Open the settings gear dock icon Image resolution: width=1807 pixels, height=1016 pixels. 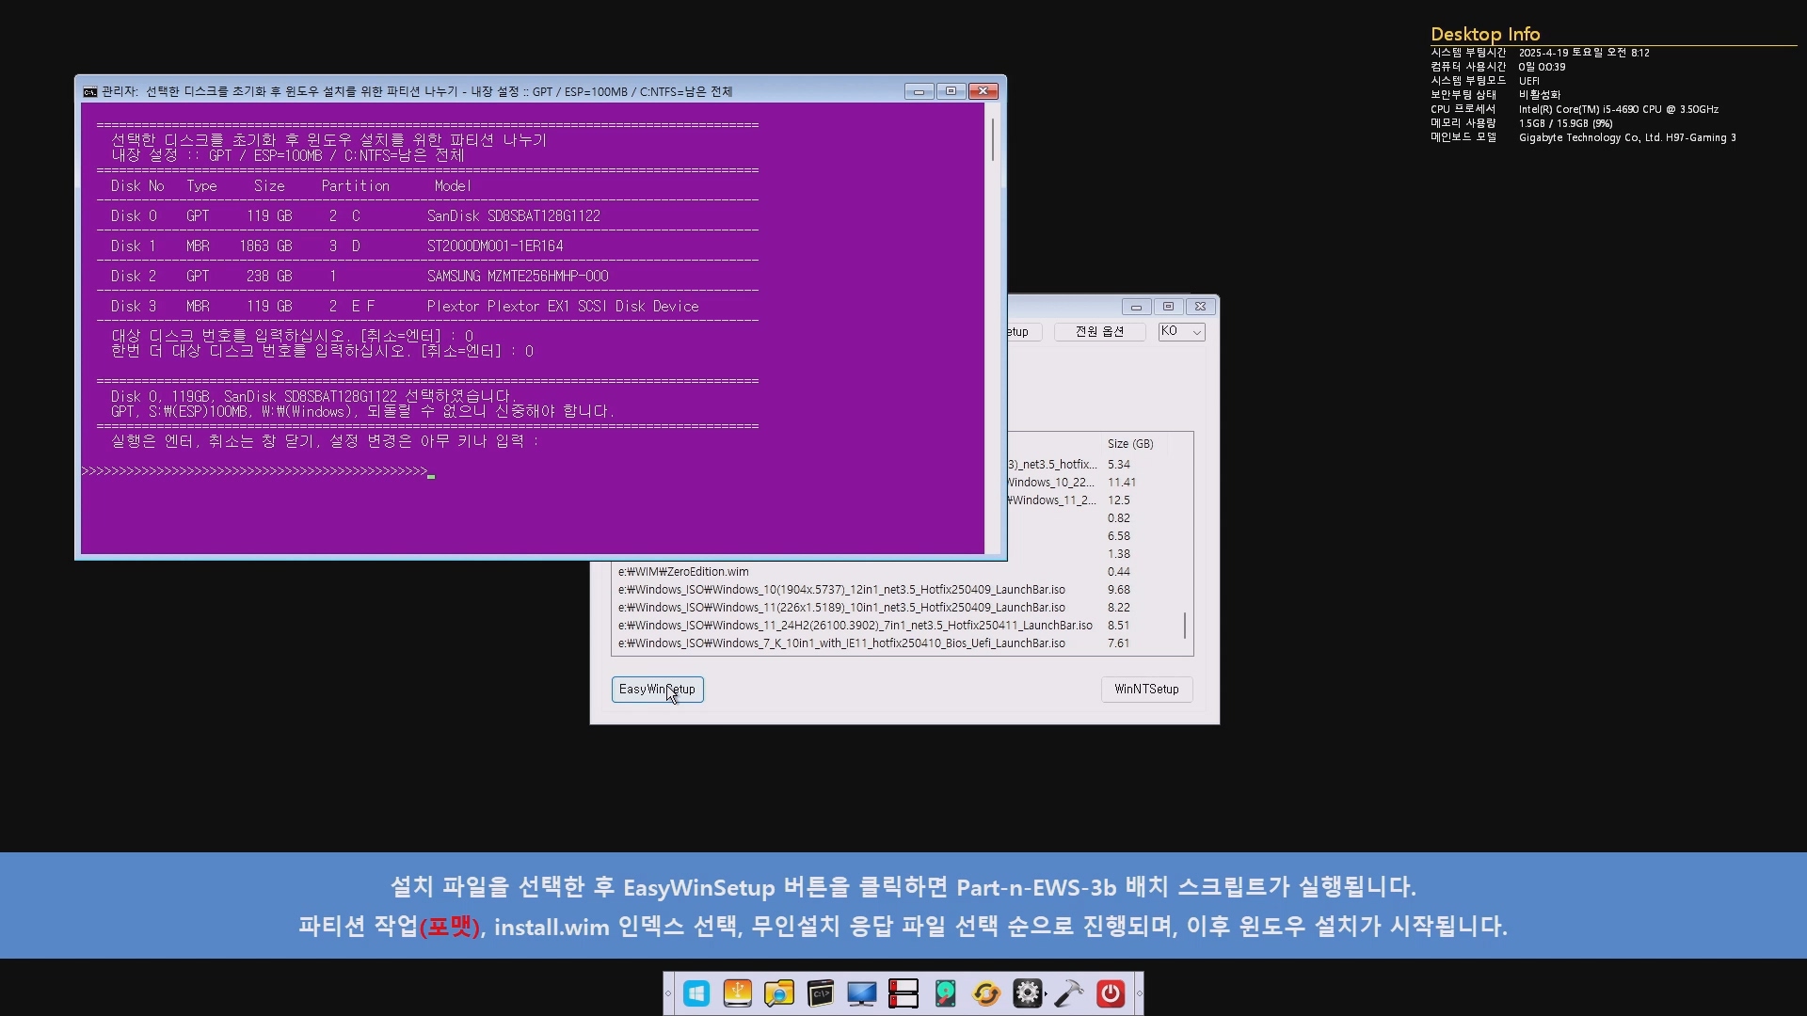point(1027,993)
